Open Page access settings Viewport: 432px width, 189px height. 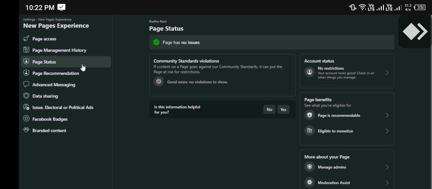tap(66, 39)
